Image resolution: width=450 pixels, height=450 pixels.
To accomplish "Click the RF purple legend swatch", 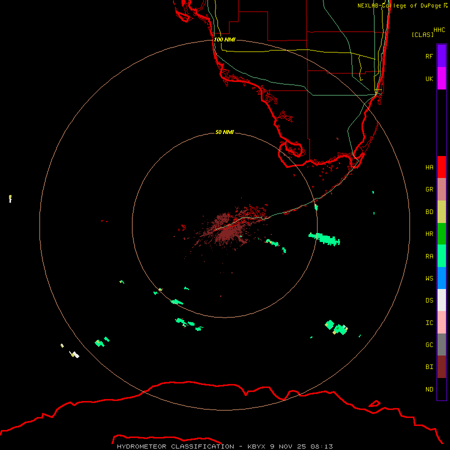I will 441,56.
